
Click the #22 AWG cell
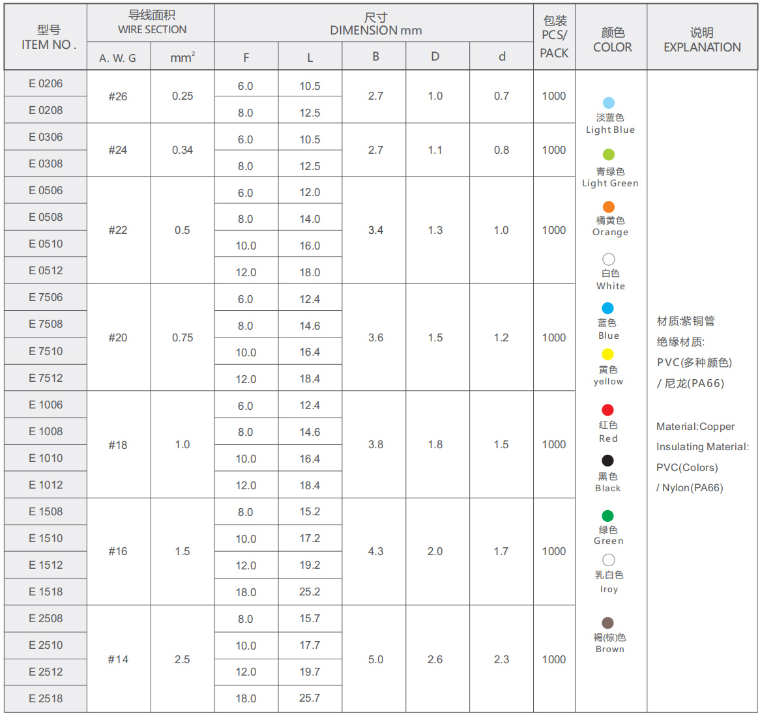(119, 230)
